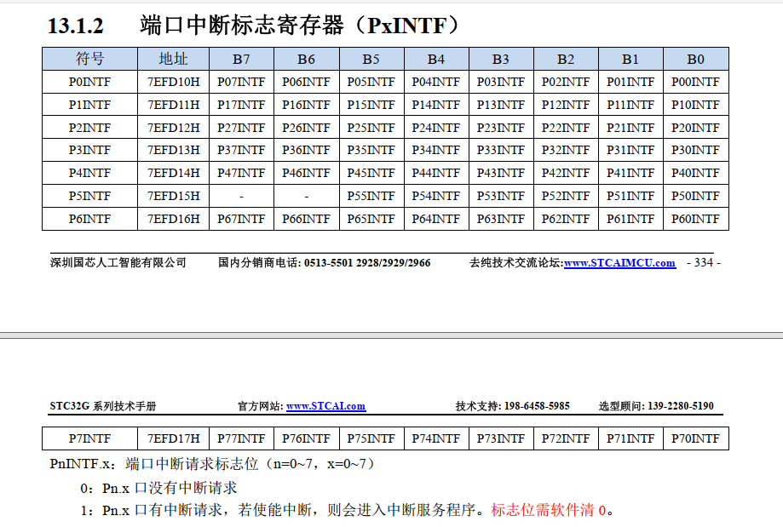The height and width of the screenshot is (527, 783).
Task: Select the P6INTF symbol cell
Action: click(x=89, y=219)
